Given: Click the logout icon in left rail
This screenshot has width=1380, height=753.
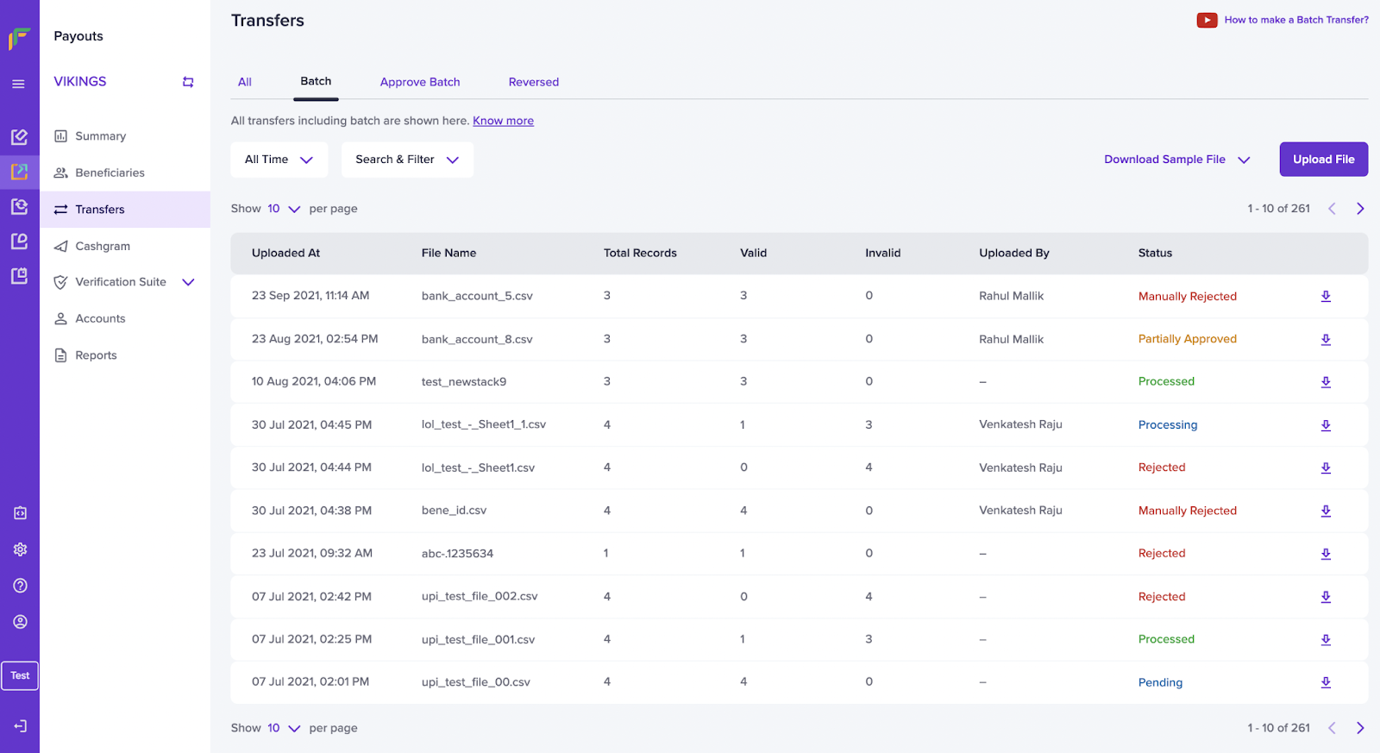Looking at the screenshot, I should pos(20,726).
